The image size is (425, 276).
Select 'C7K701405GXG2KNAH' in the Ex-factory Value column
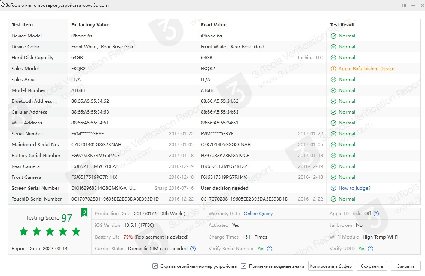pyautogui.click(x=96, y=145)
